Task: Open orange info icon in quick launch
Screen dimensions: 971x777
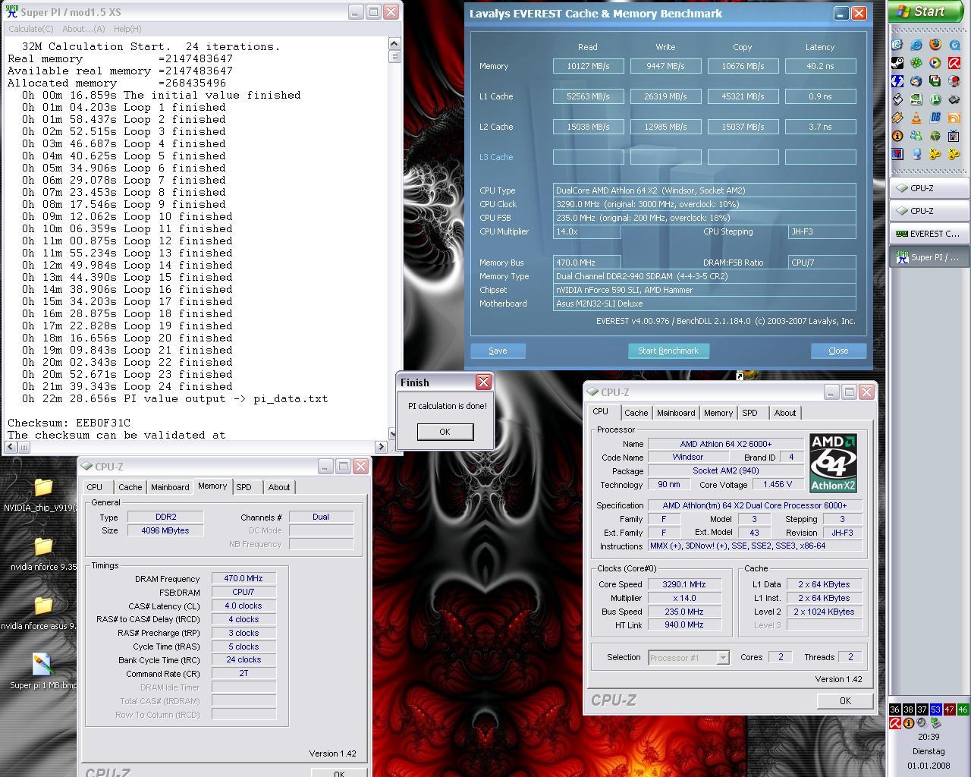Action: pos(897,136)
